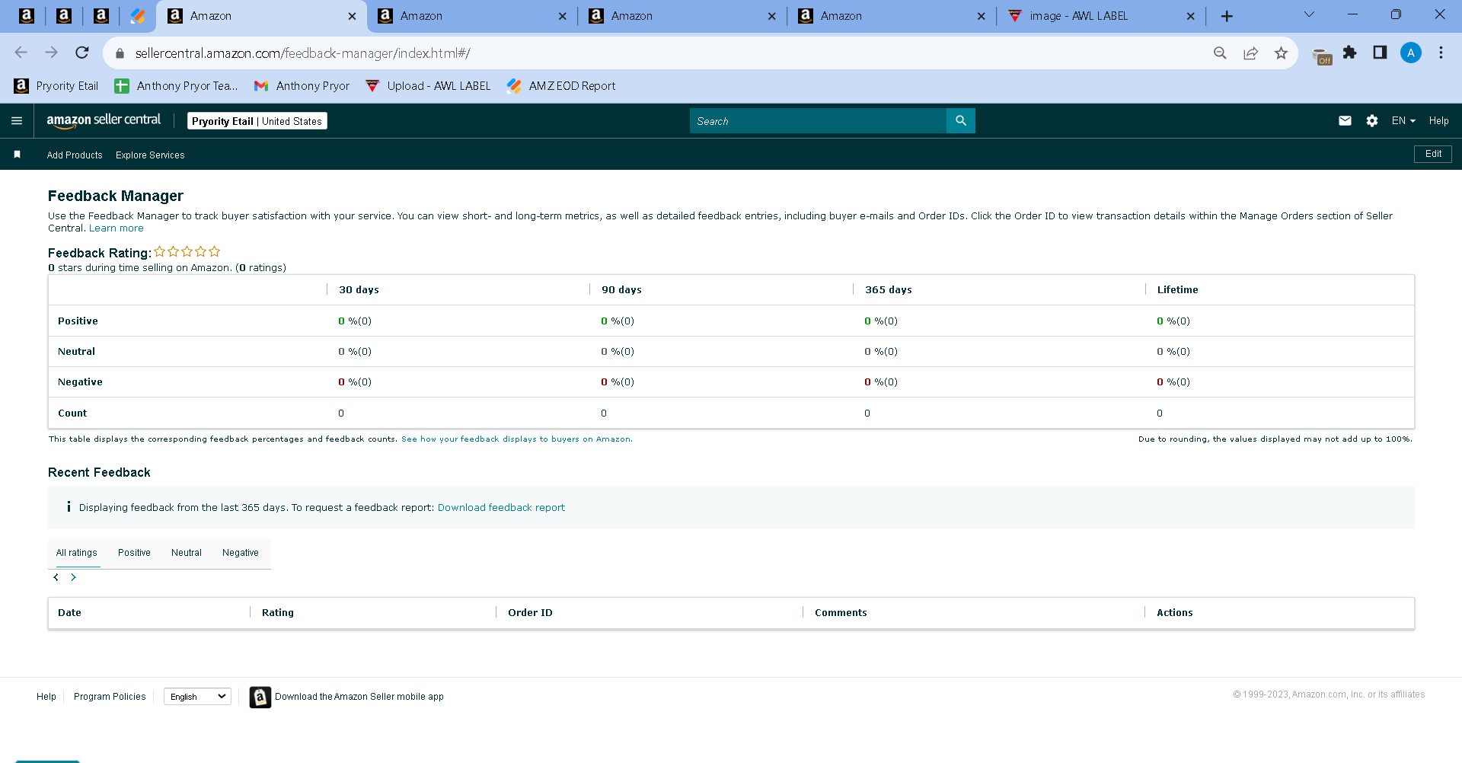1462x763 pixels.
Task: Share this page from address bar
Action: 1250,53
